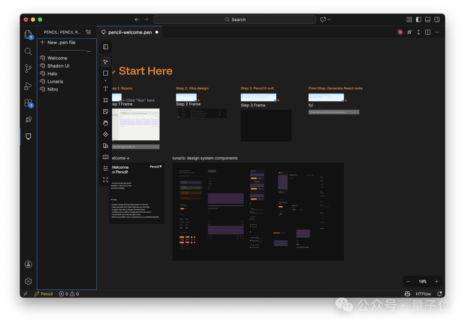Expand the shape tools chevron

click(x=105, y=80)
